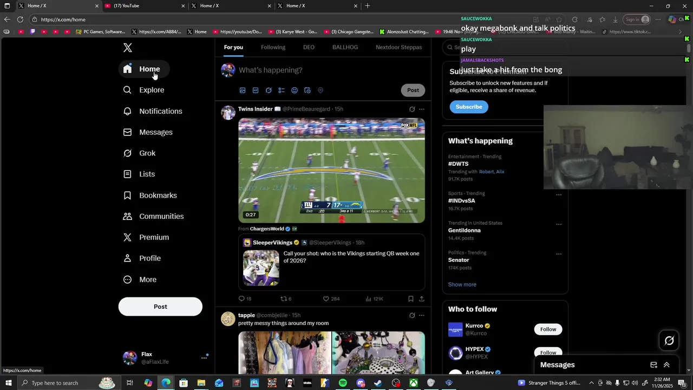
Task: Like the Twins Insider post
Action: pos(331,298)
